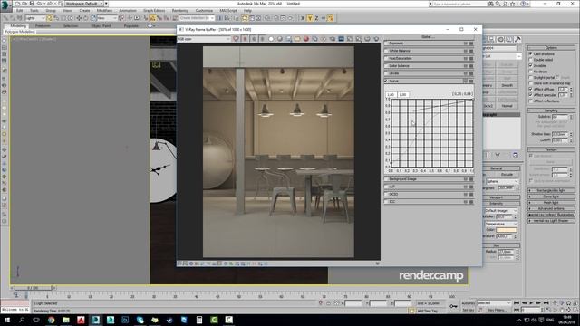Toggle the Affect reflections checkbox

[531, 101]
